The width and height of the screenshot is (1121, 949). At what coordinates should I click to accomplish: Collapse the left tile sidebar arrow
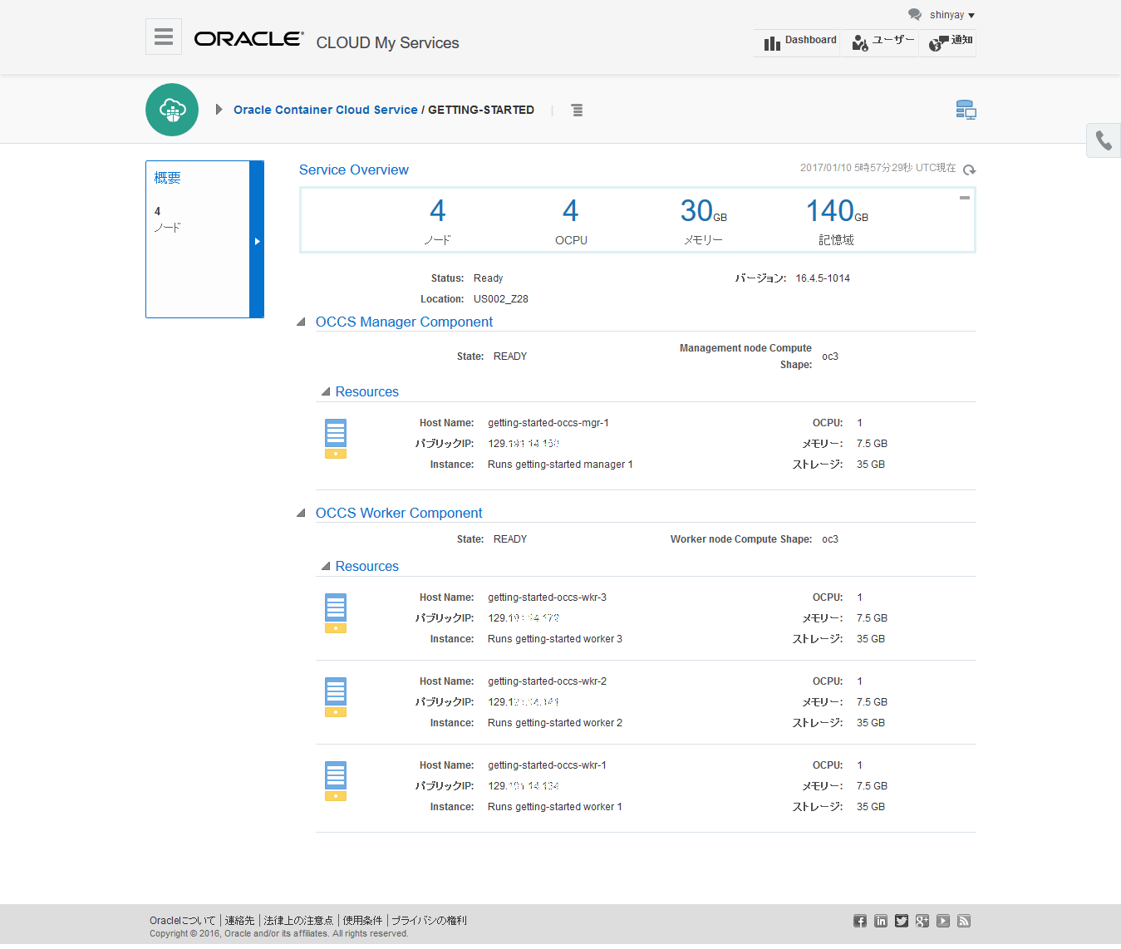[257, 240]
